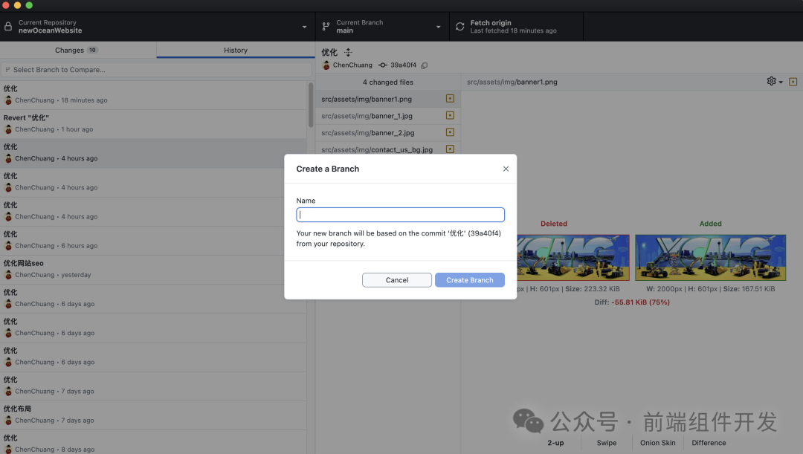Select the Onion Skin diff mode
Image resolution: width=803 pixels, height=454 pixels.
(657, 443)
